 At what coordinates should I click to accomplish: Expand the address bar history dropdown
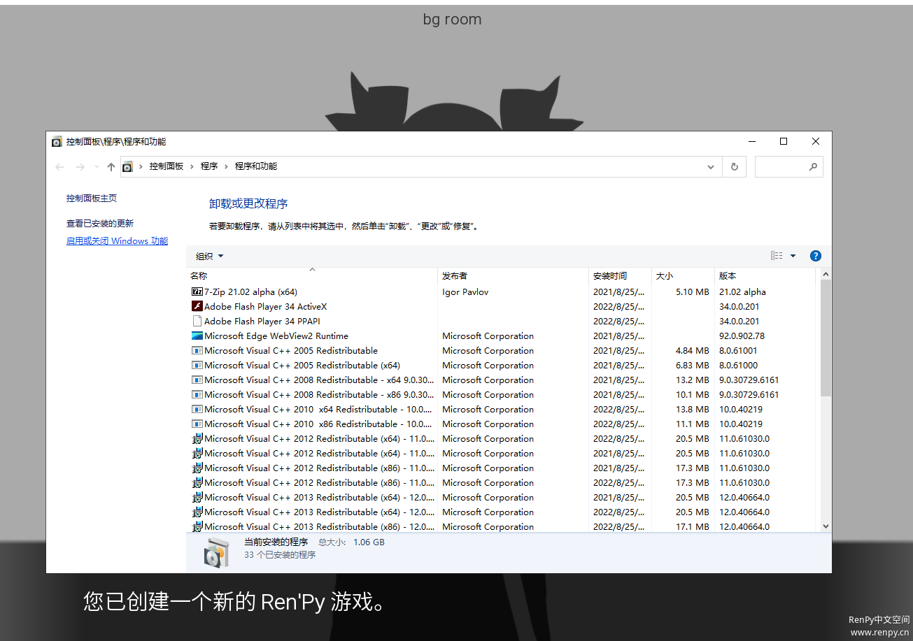[x=711, y=167]
